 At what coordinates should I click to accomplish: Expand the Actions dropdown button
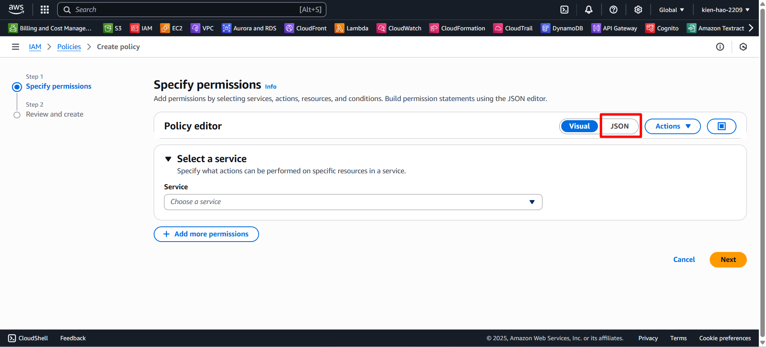pos(673,126)
